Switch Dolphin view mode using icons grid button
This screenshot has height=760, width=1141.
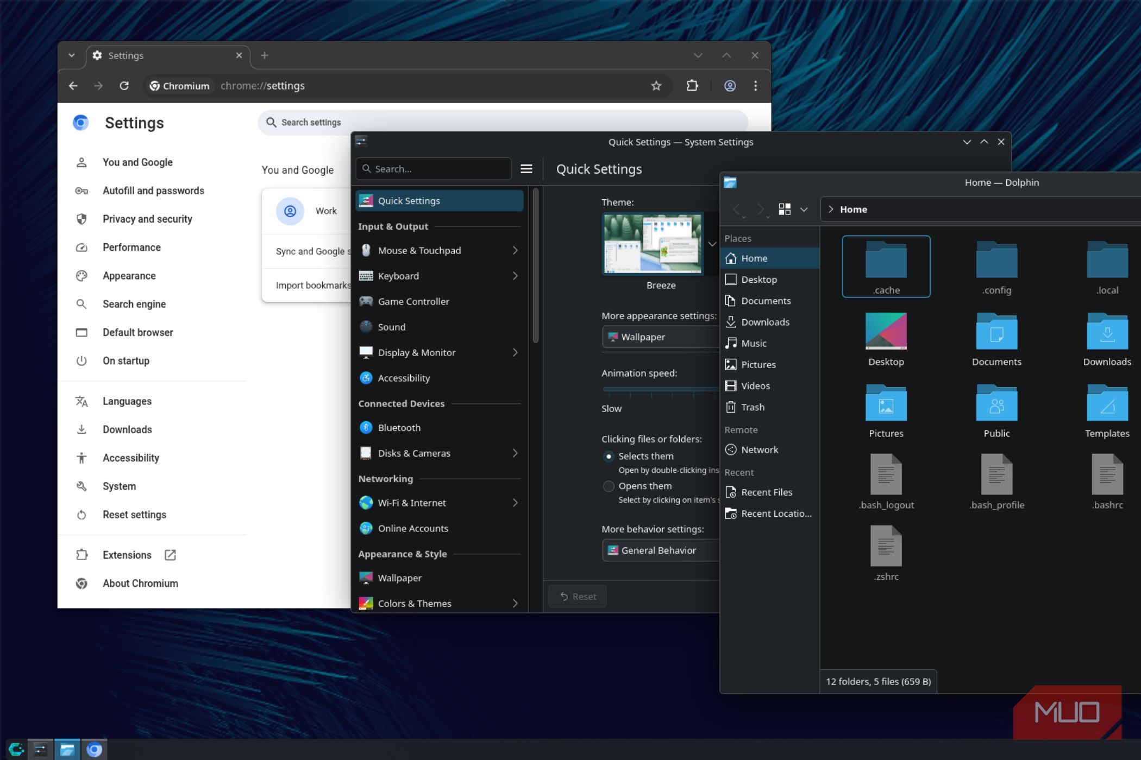[x=785, y=210]
